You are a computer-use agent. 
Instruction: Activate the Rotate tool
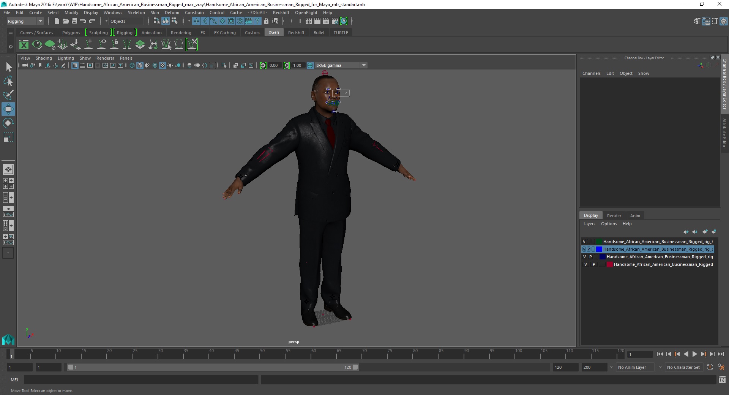tap(8, 123)
